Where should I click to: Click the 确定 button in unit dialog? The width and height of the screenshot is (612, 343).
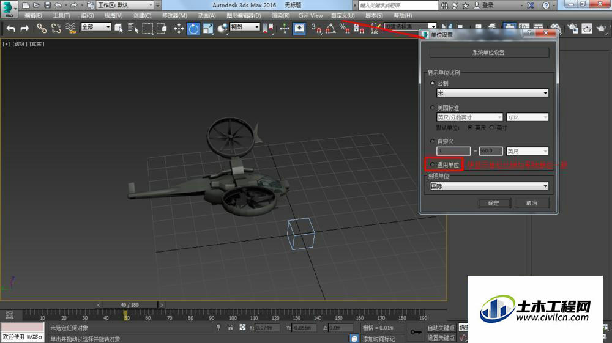pyautogui.click(x=494, y=203)
